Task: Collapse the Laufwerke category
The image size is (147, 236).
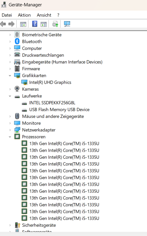Action: [10, 96]
